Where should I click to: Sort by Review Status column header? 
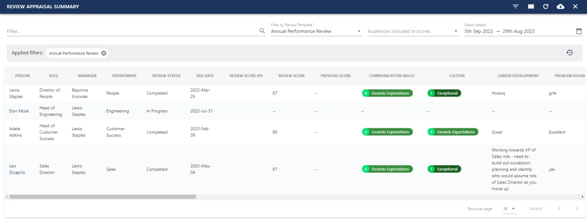pos(166,76)
